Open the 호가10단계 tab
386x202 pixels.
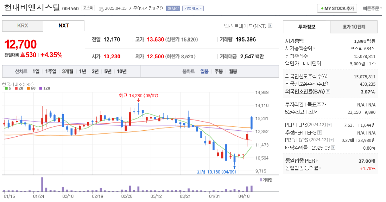click(x=354, y=27)
